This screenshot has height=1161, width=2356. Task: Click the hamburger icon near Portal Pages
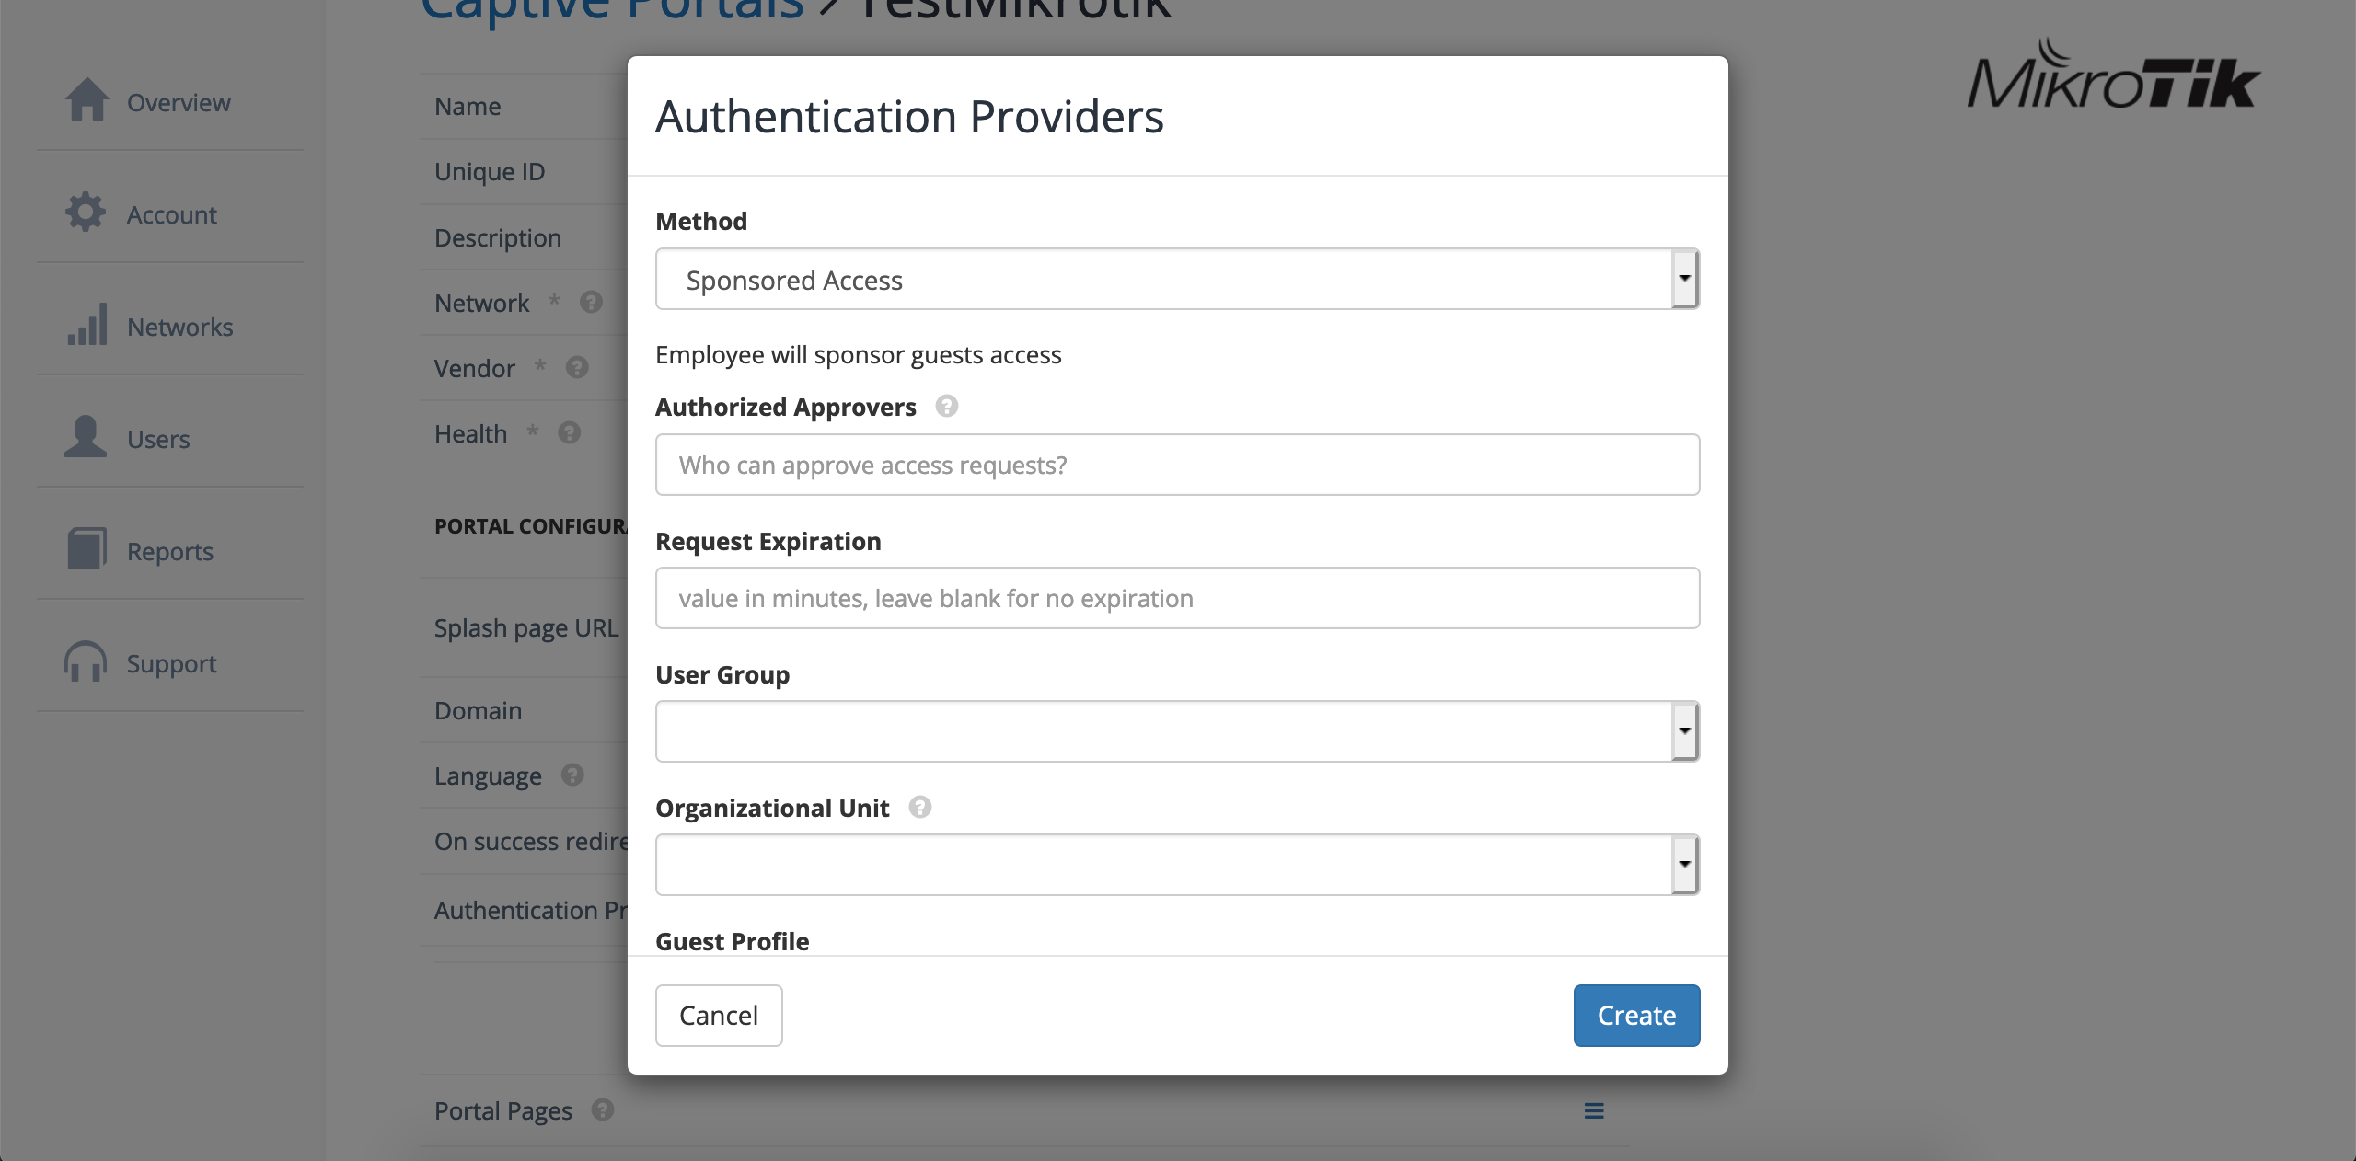pos(1594,1110)
